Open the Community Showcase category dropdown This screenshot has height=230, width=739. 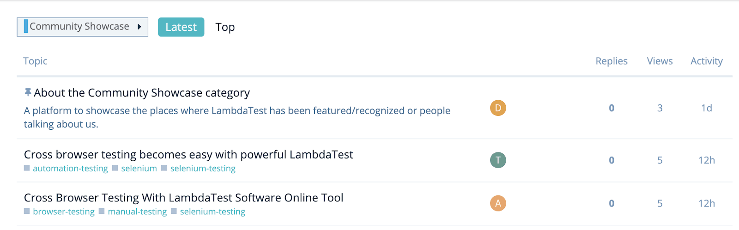[x=82, y=27]
